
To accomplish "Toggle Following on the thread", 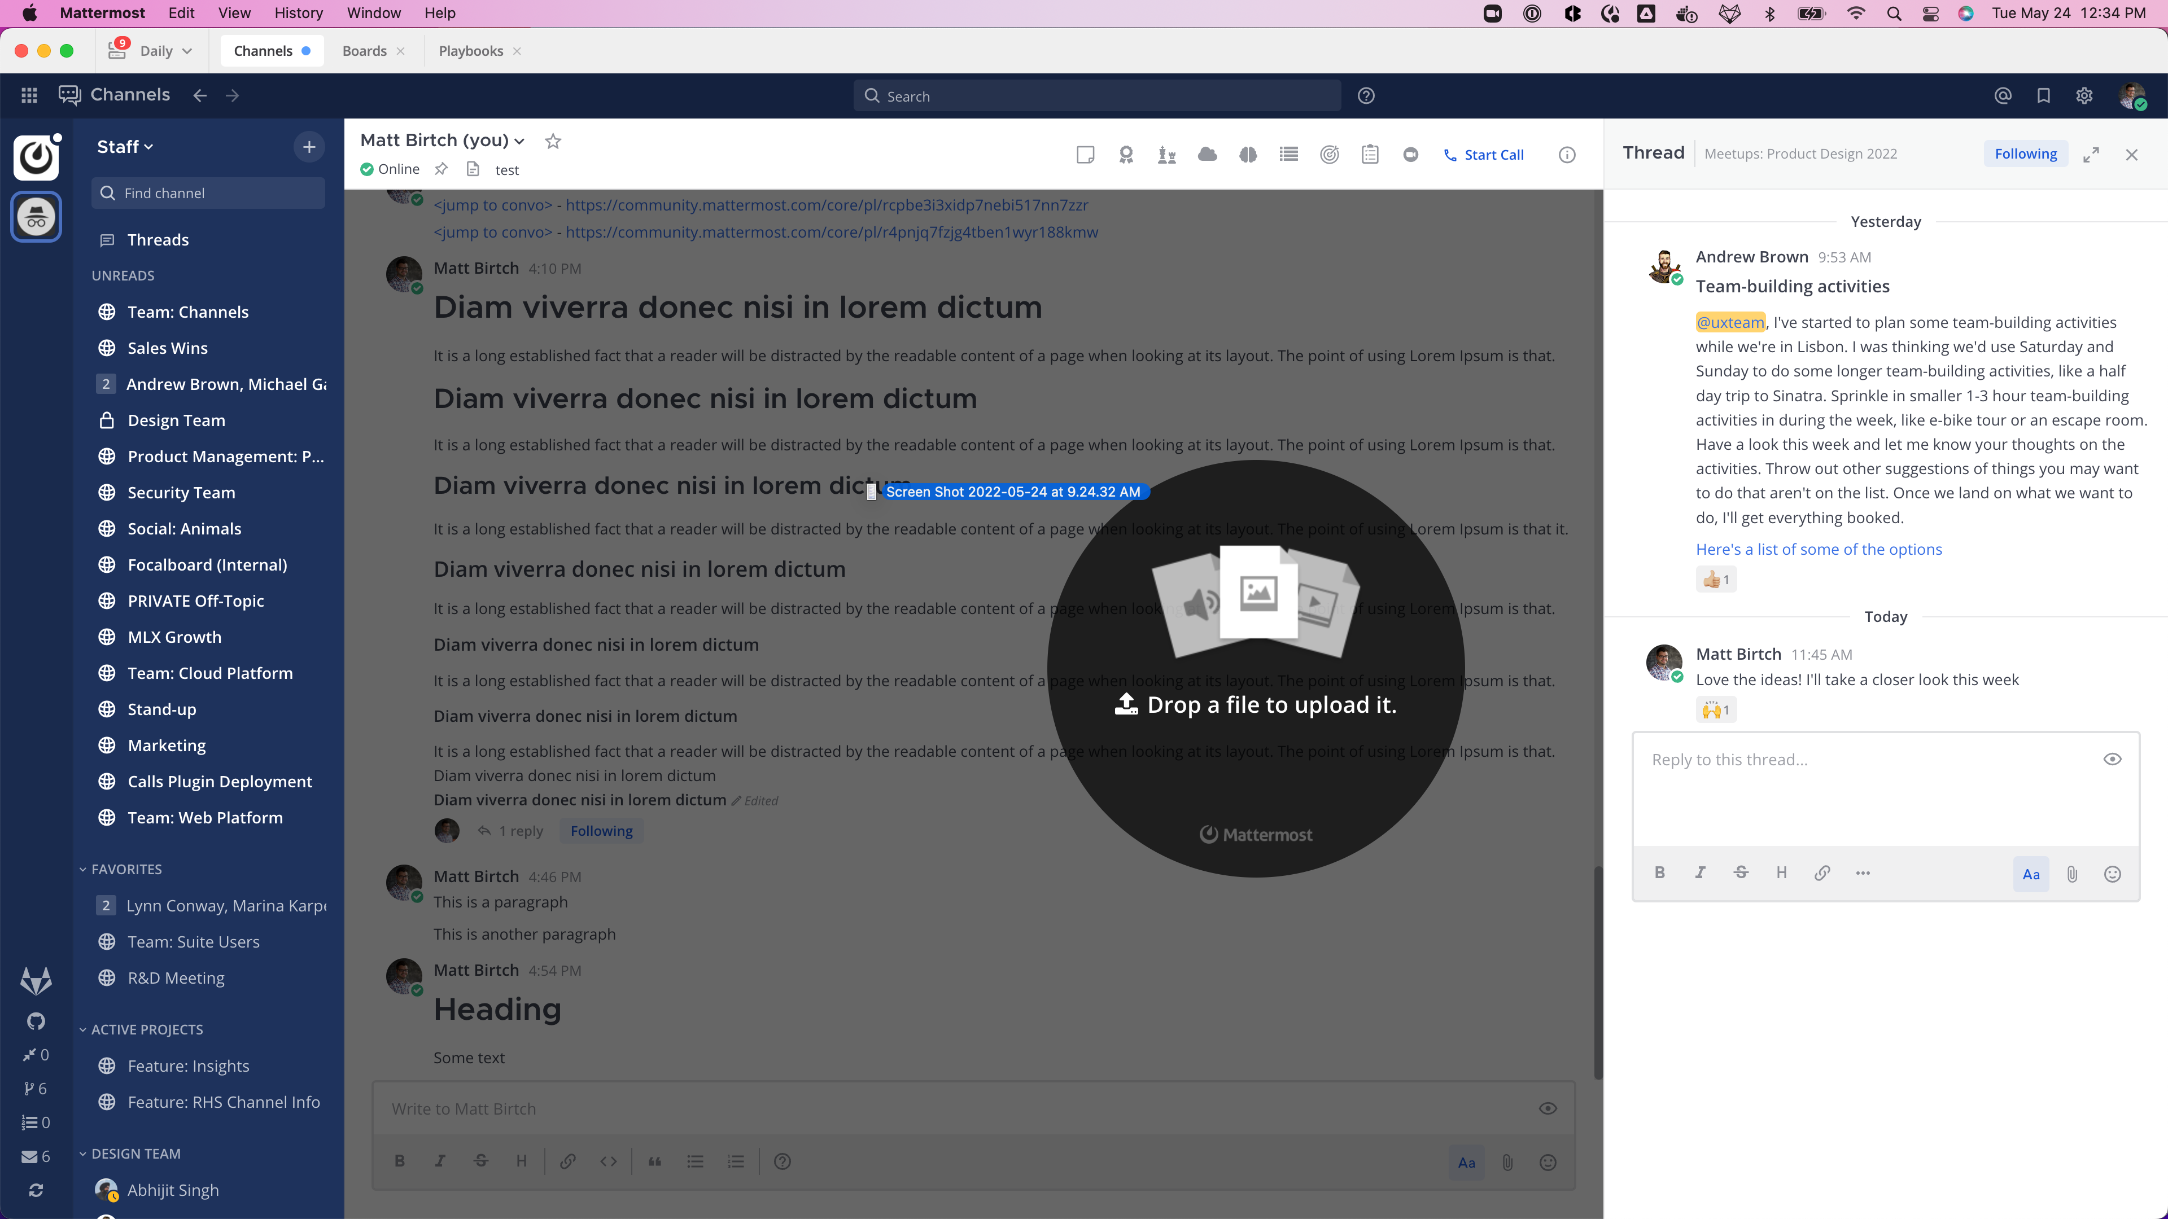I will tap(2027, 153).
